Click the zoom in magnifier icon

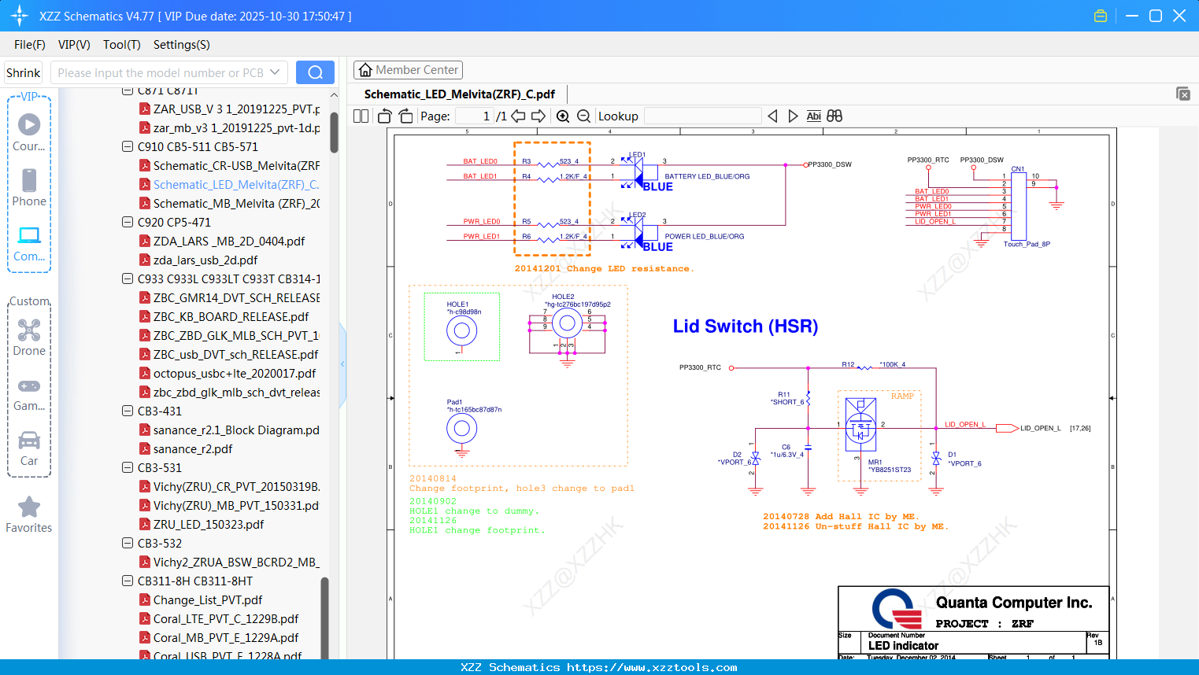tap(563, 116)
